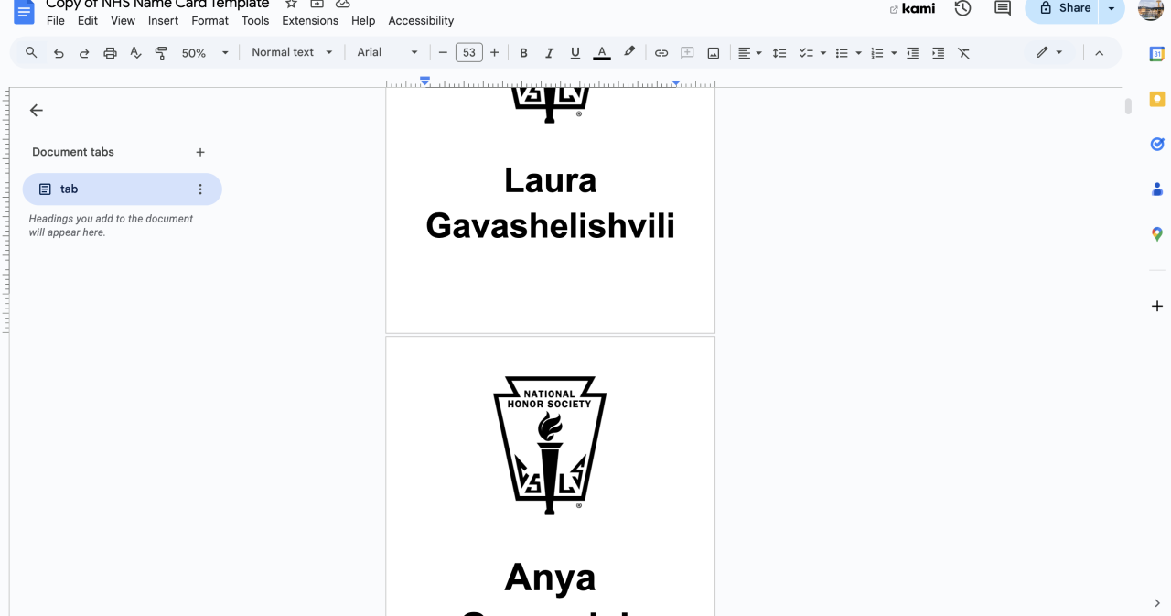The width and height of the screenshot is (1171, 616).
Task: Undo the last action
Action: [59, 53]
